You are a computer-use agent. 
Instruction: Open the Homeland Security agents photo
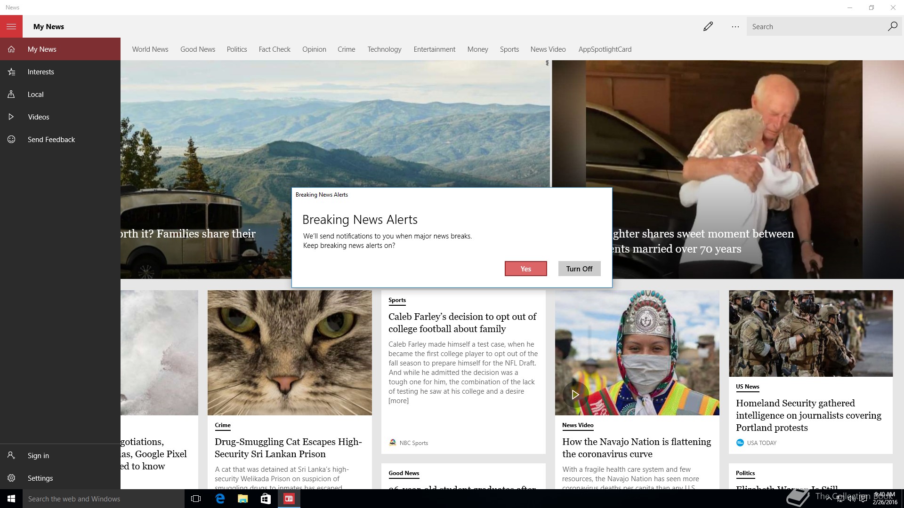point(811,333)
